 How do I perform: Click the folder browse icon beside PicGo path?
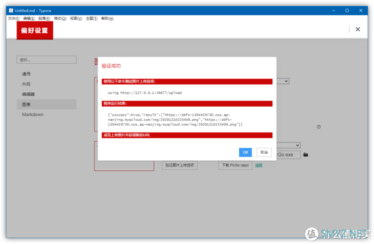coord(306,154)
